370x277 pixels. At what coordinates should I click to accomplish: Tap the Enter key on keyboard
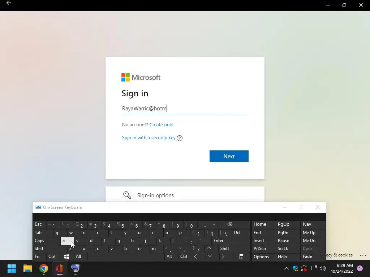(x=231, y=241)
